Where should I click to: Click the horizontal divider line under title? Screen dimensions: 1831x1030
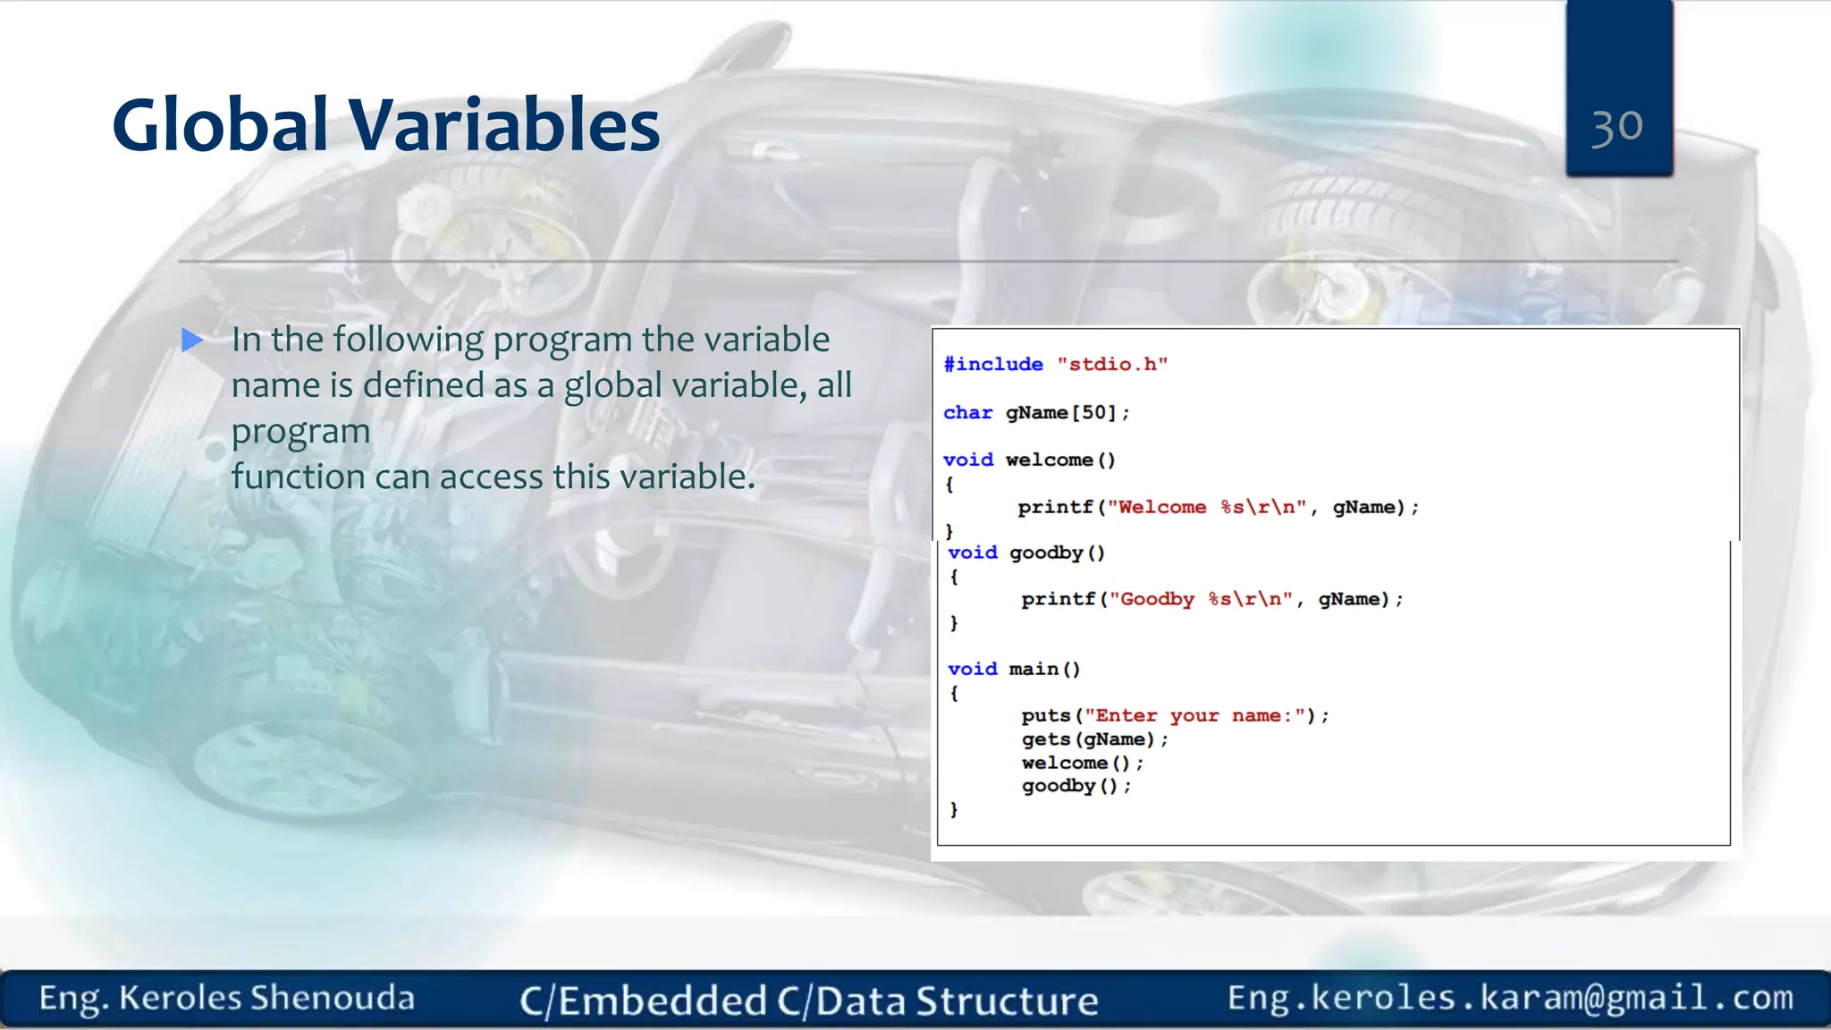click(926, 261)
